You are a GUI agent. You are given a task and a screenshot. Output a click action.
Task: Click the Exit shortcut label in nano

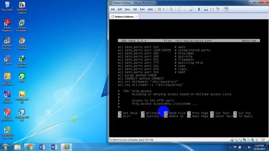(127, 116)
